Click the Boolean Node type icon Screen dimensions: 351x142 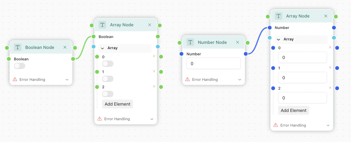click(18, 47)
